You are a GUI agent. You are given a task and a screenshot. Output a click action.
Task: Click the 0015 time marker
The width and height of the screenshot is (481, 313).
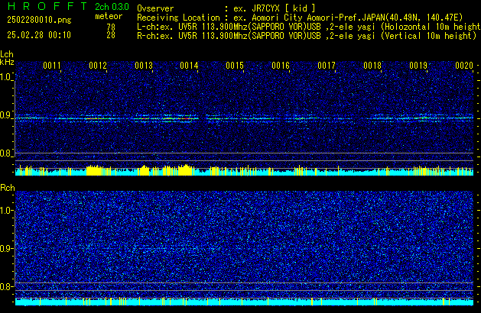click(235, 66)
